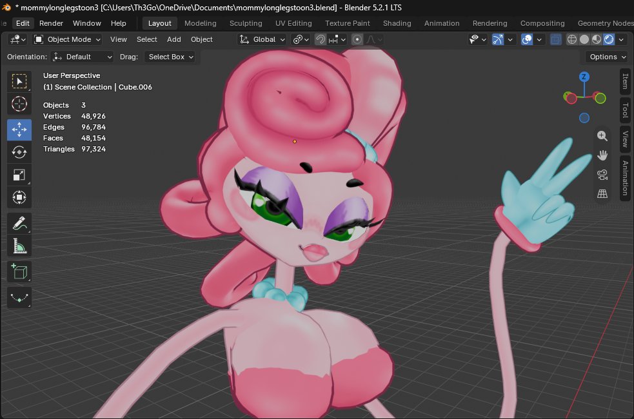The height and width of the screenshot is (419, 634).
Task: Click the bottom curve tool icon in toolbar
Action: click(19, 298)
